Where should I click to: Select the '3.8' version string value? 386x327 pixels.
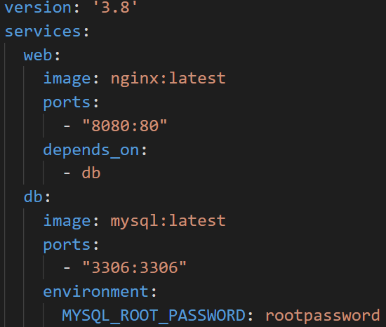tap(115, 8)
